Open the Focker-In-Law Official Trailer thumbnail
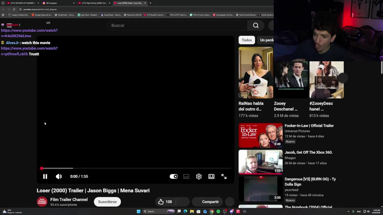Viewport: 383px width, 215px height. click(260, 135)
